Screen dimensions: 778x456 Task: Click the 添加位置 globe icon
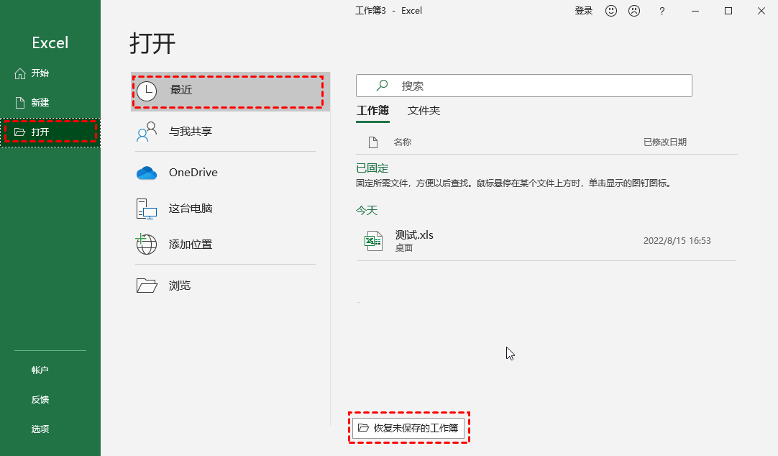(x=147, y=245)
